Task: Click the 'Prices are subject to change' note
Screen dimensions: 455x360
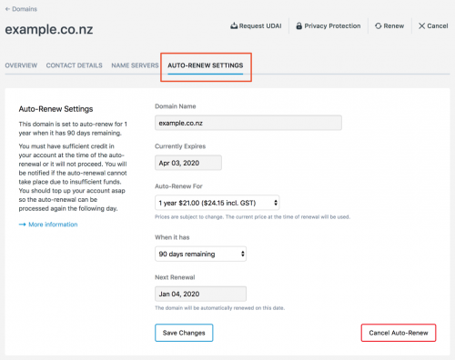Action: tap(252, 216)
